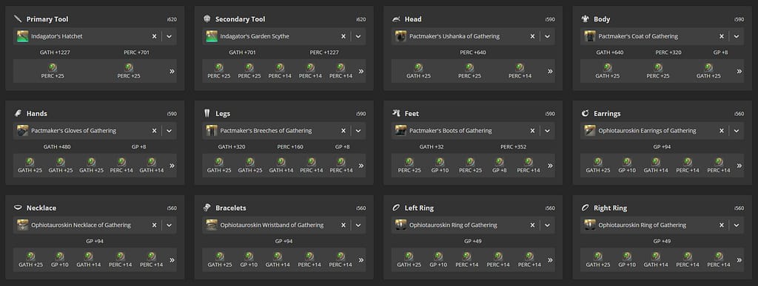The width and height of the screenshot is (758, 286).
Task: Click the Pactmaker's Gloves item icon
Action: pos(23,131)
